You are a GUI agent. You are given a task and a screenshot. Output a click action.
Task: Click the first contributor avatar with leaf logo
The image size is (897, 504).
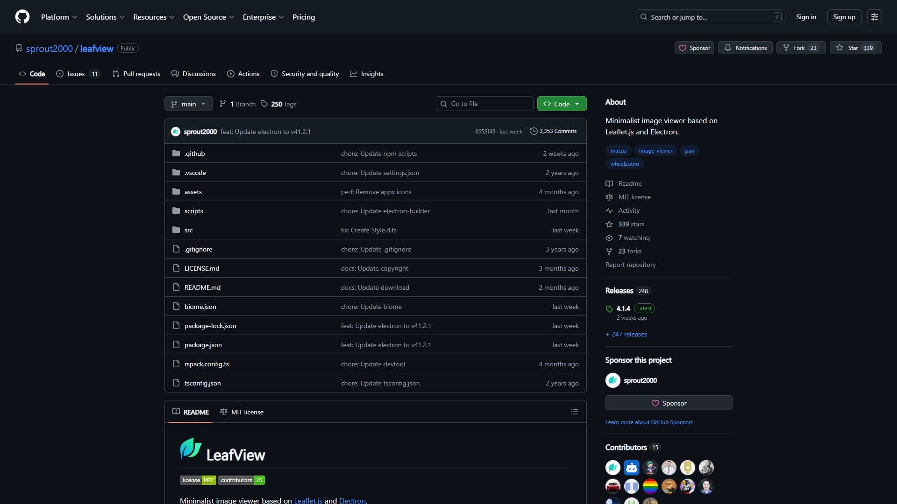click(x=613, y=467)
